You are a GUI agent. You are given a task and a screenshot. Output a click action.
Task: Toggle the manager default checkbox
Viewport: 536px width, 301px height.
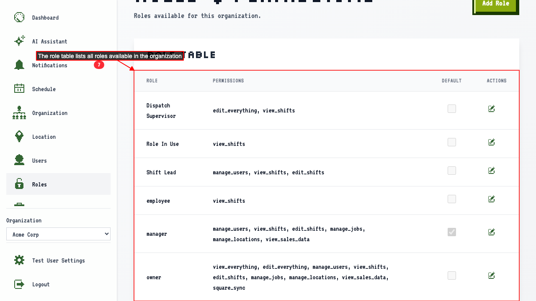point(452,232)
